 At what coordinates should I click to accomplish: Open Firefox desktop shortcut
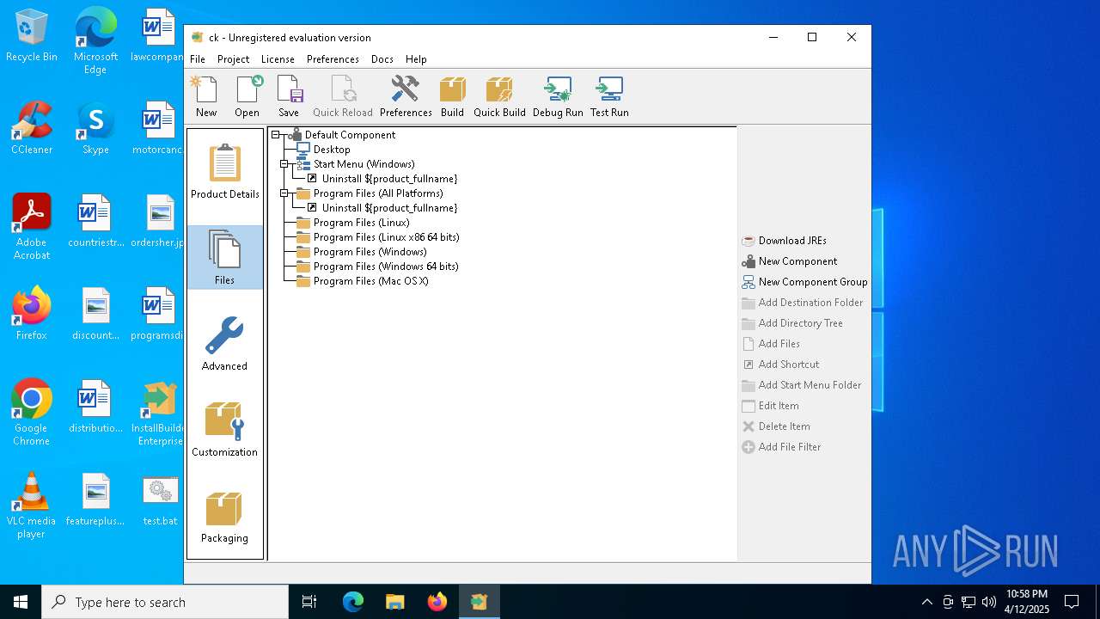32,314
